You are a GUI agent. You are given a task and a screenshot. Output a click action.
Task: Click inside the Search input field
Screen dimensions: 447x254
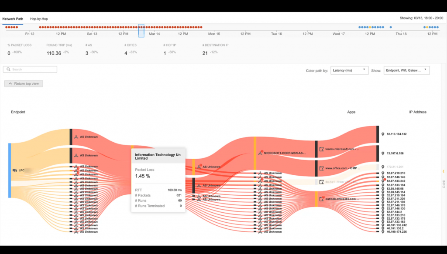30,69
